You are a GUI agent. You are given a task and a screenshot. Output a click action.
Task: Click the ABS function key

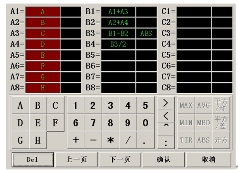tap(204, 140)
